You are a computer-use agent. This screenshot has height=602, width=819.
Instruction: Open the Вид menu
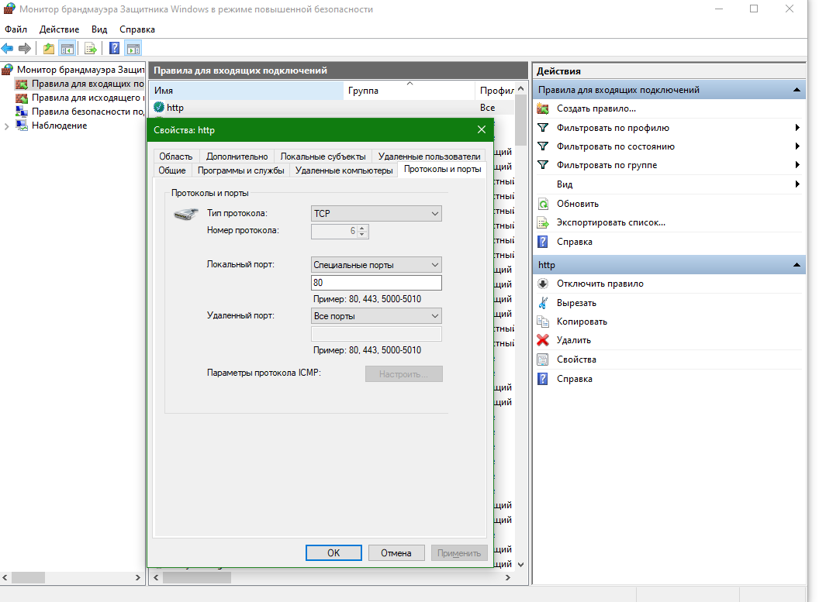tap(98, 29)
